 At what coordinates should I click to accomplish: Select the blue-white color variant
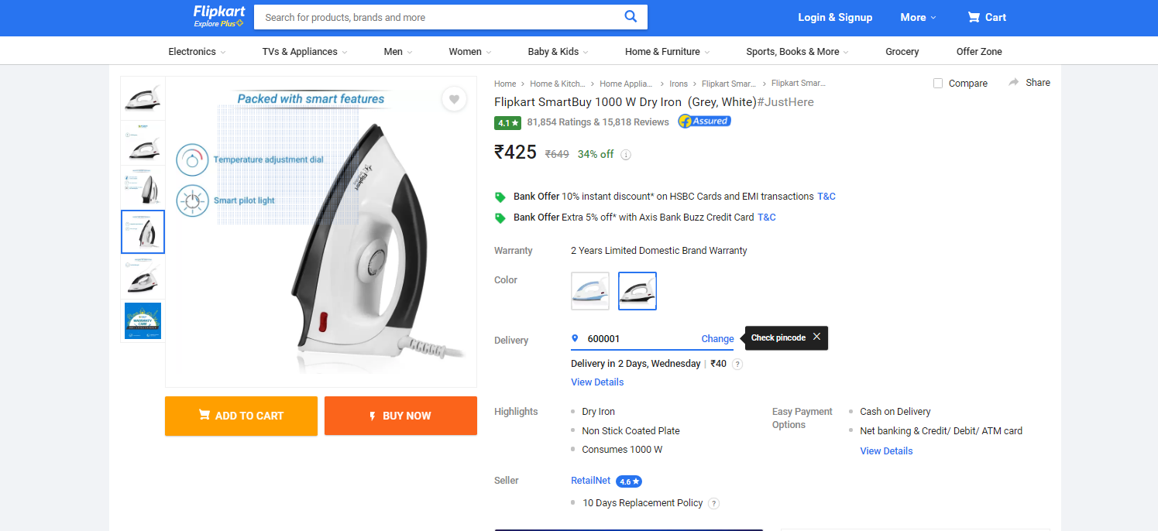coord(590,291)
